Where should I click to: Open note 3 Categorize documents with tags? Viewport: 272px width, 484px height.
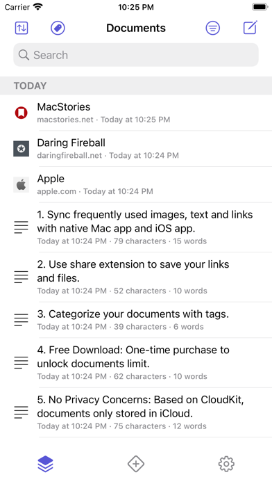[136, 320]
